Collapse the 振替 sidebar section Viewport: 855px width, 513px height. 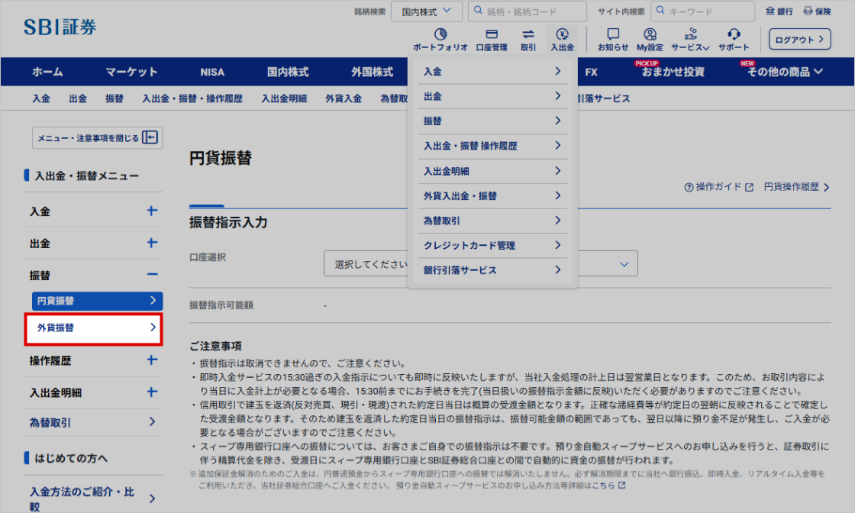pos(152,275)
